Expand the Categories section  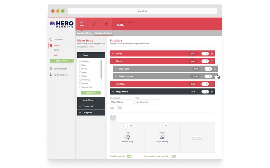91,113
